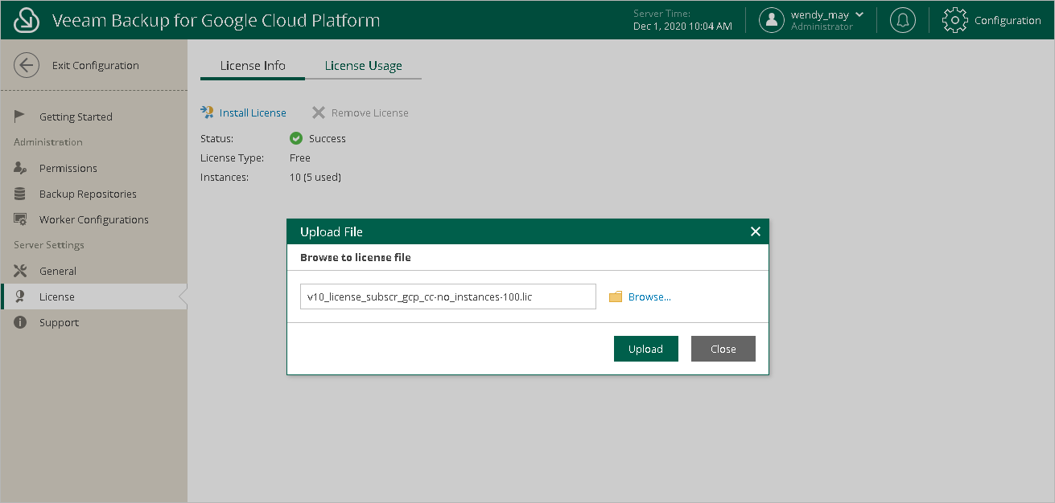Click the 'Administration' section label
The image size is (1055, 503).
tap(48, 142)
